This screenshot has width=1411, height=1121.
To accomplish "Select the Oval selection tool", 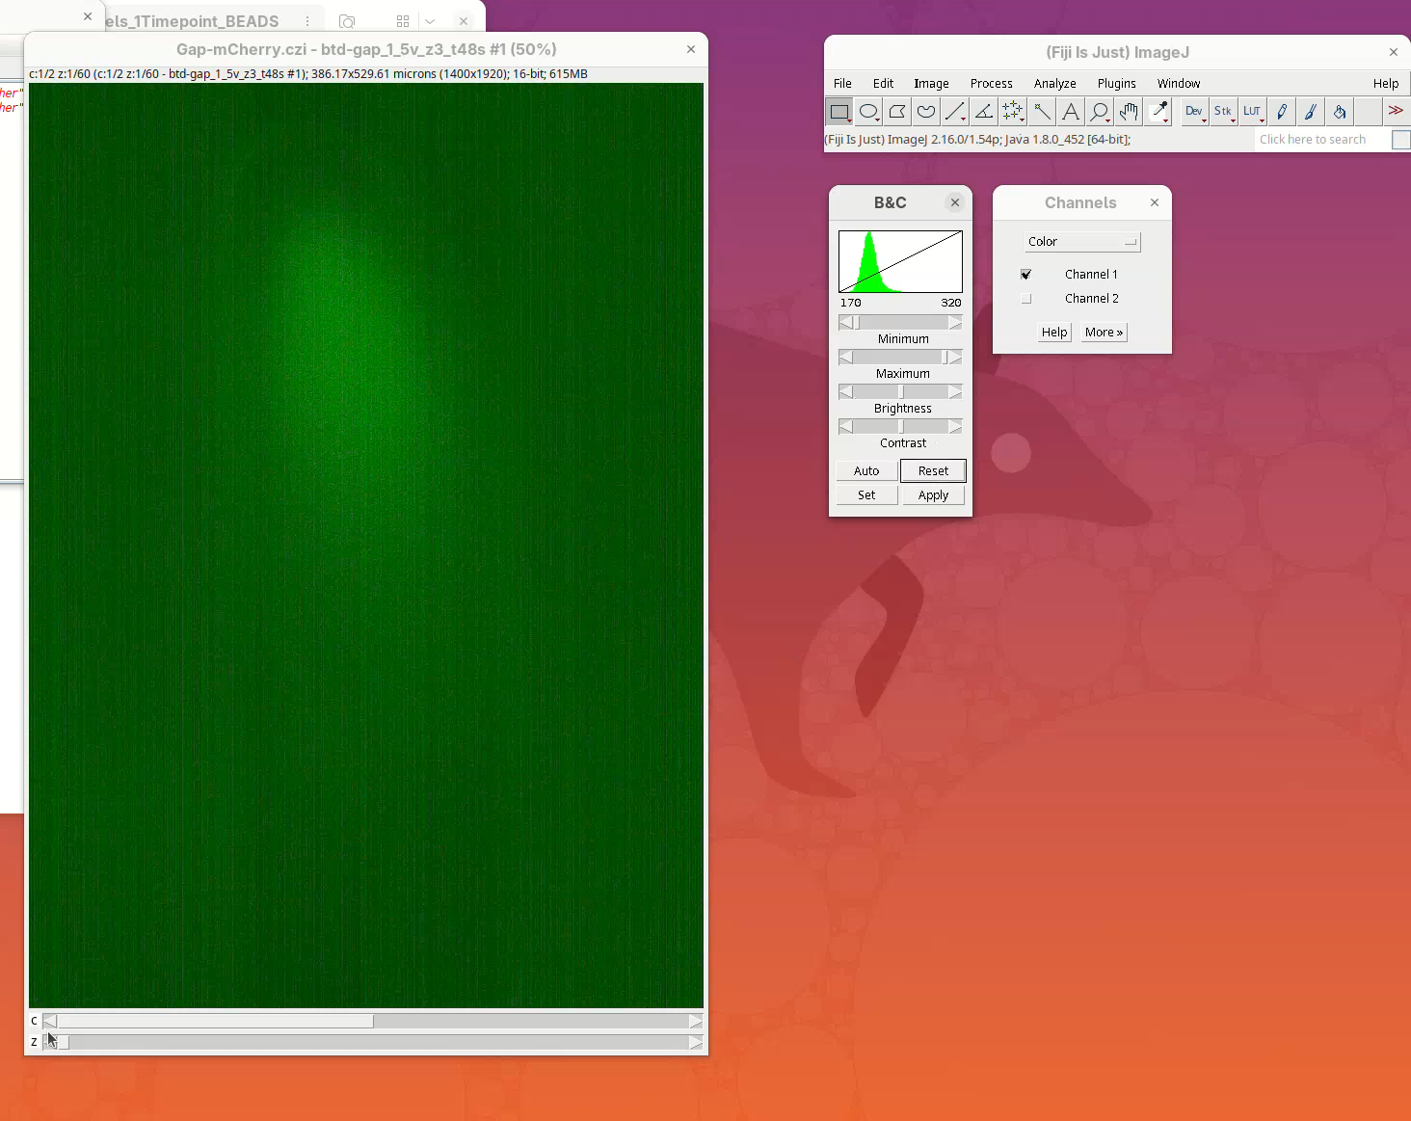I will pyautogui.click(x=868, y=112).
